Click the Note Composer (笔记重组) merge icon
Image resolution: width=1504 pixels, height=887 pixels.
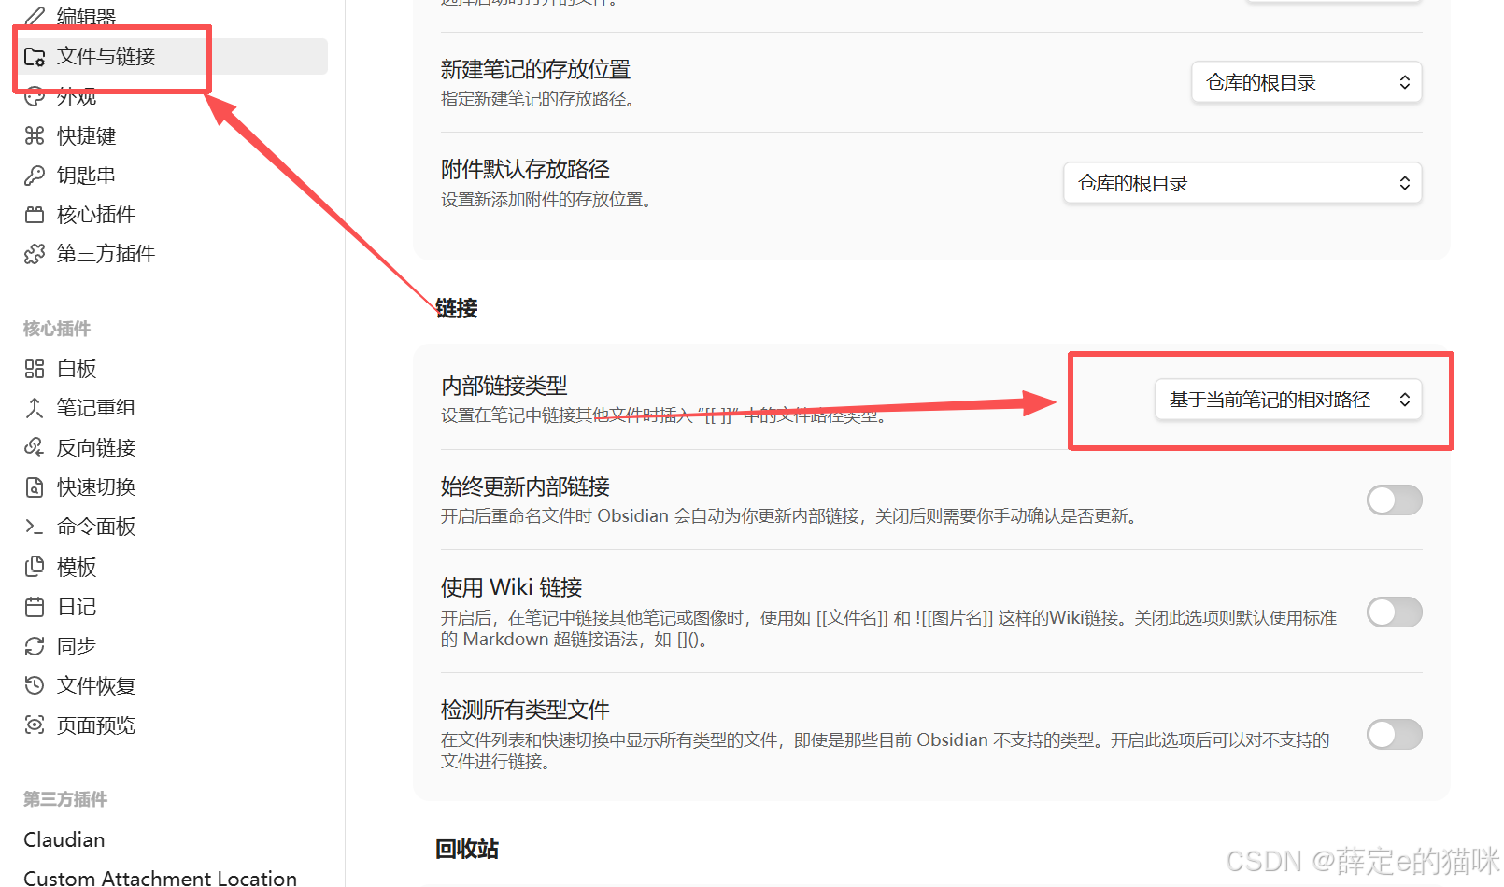[35, 408]
